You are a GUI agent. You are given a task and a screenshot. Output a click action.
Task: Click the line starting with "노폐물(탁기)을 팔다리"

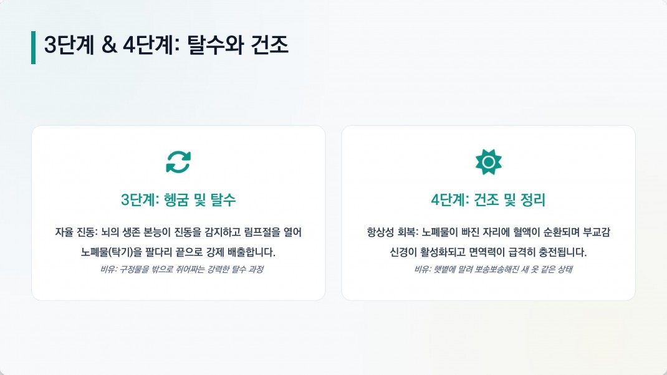pyautogui.click(x=178, y=252)
